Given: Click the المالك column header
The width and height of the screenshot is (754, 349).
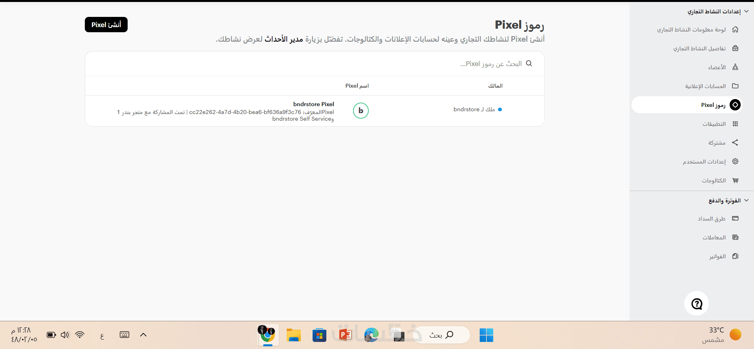Looking at the screenshot, I should (x=495, y=86).
